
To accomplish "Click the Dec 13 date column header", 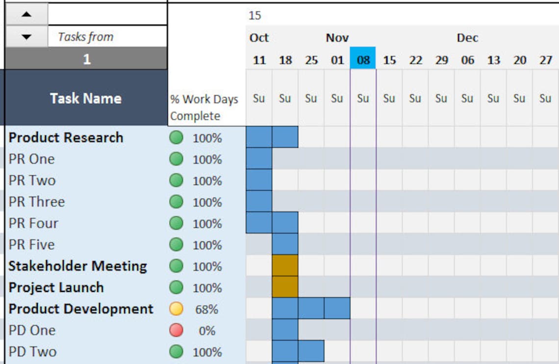I will coord(493,60).
